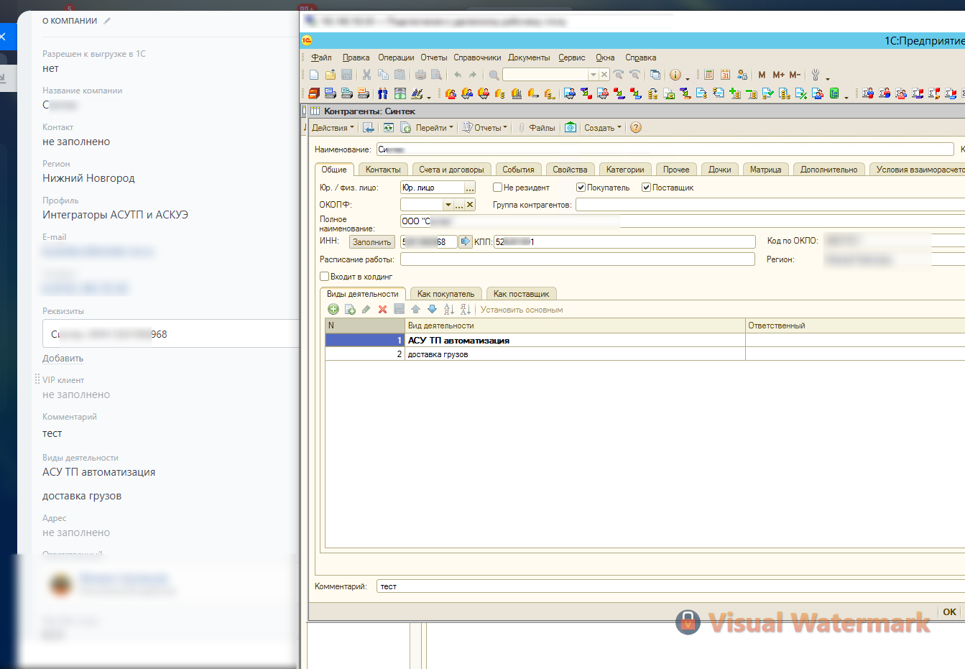Open the Файл menu
Screen dimensions: 965x669
tap(321, 57)
